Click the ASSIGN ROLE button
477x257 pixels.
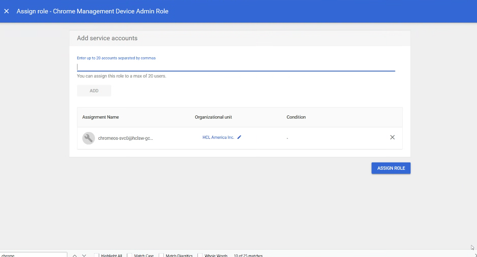click(x=391, y=168)
